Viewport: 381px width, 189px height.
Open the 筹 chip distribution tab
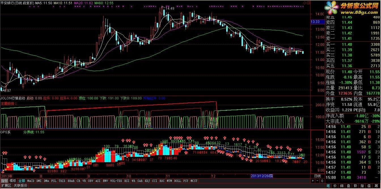click(376, 186)
